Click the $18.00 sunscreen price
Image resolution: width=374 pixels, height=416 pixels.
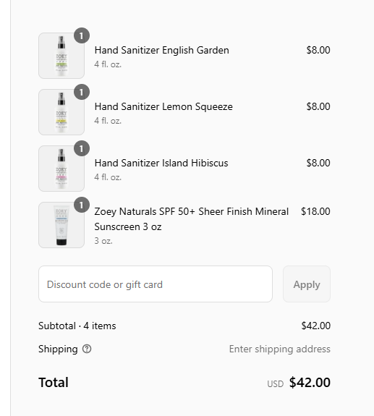point(315,211)
